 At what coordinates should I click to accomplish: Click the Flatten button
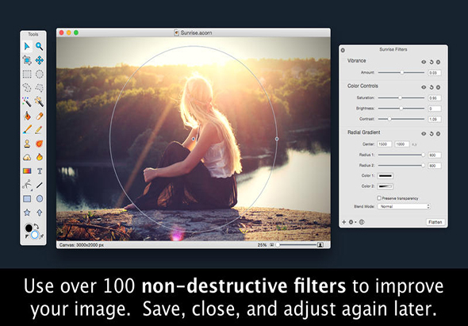click(x=435, y=222)
